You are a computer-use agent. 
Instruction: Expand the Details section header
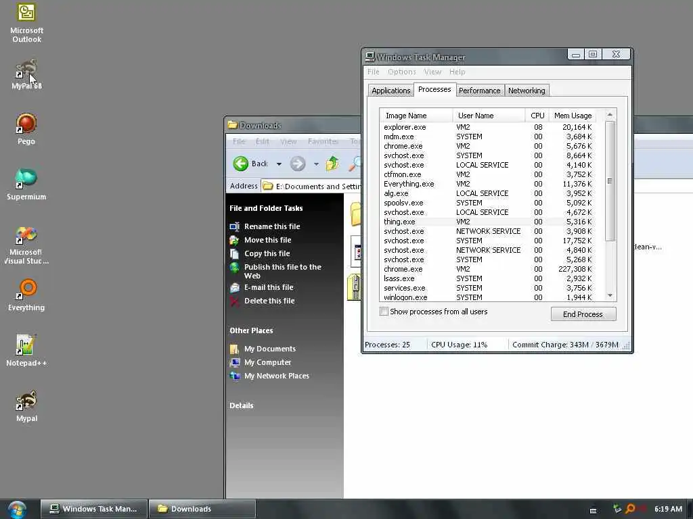242,405
